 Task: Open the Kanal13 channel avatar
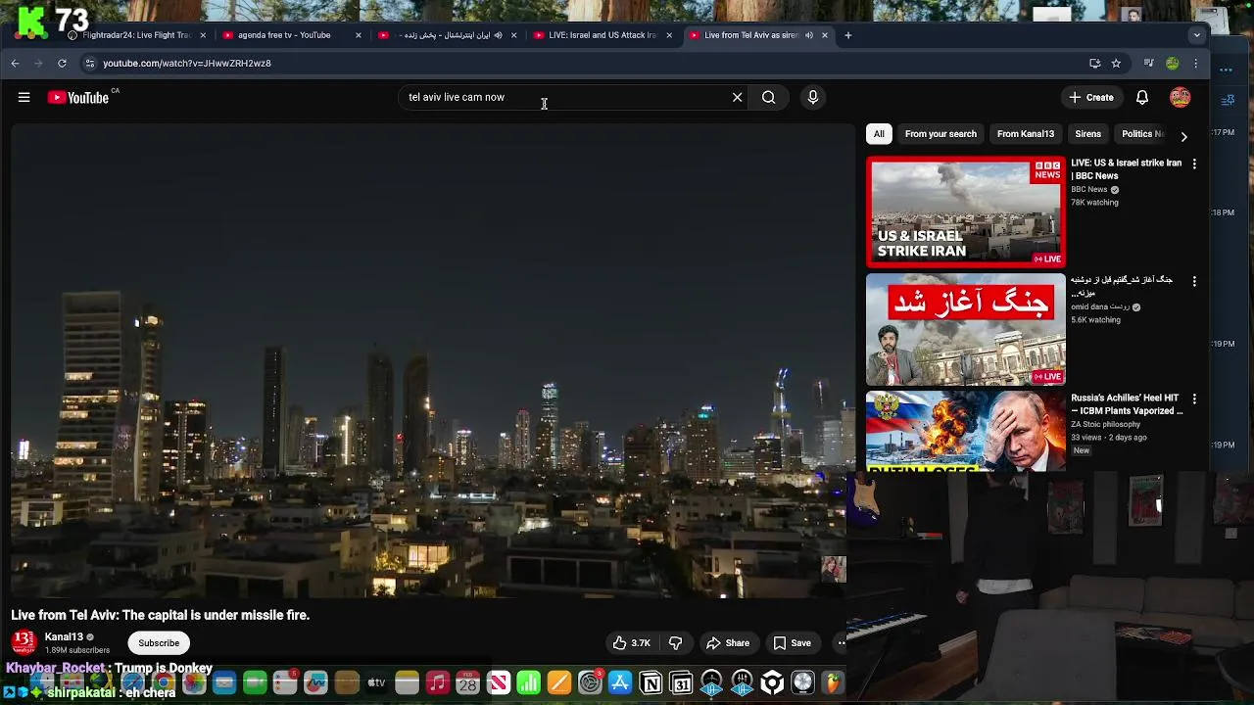(24, 642)
